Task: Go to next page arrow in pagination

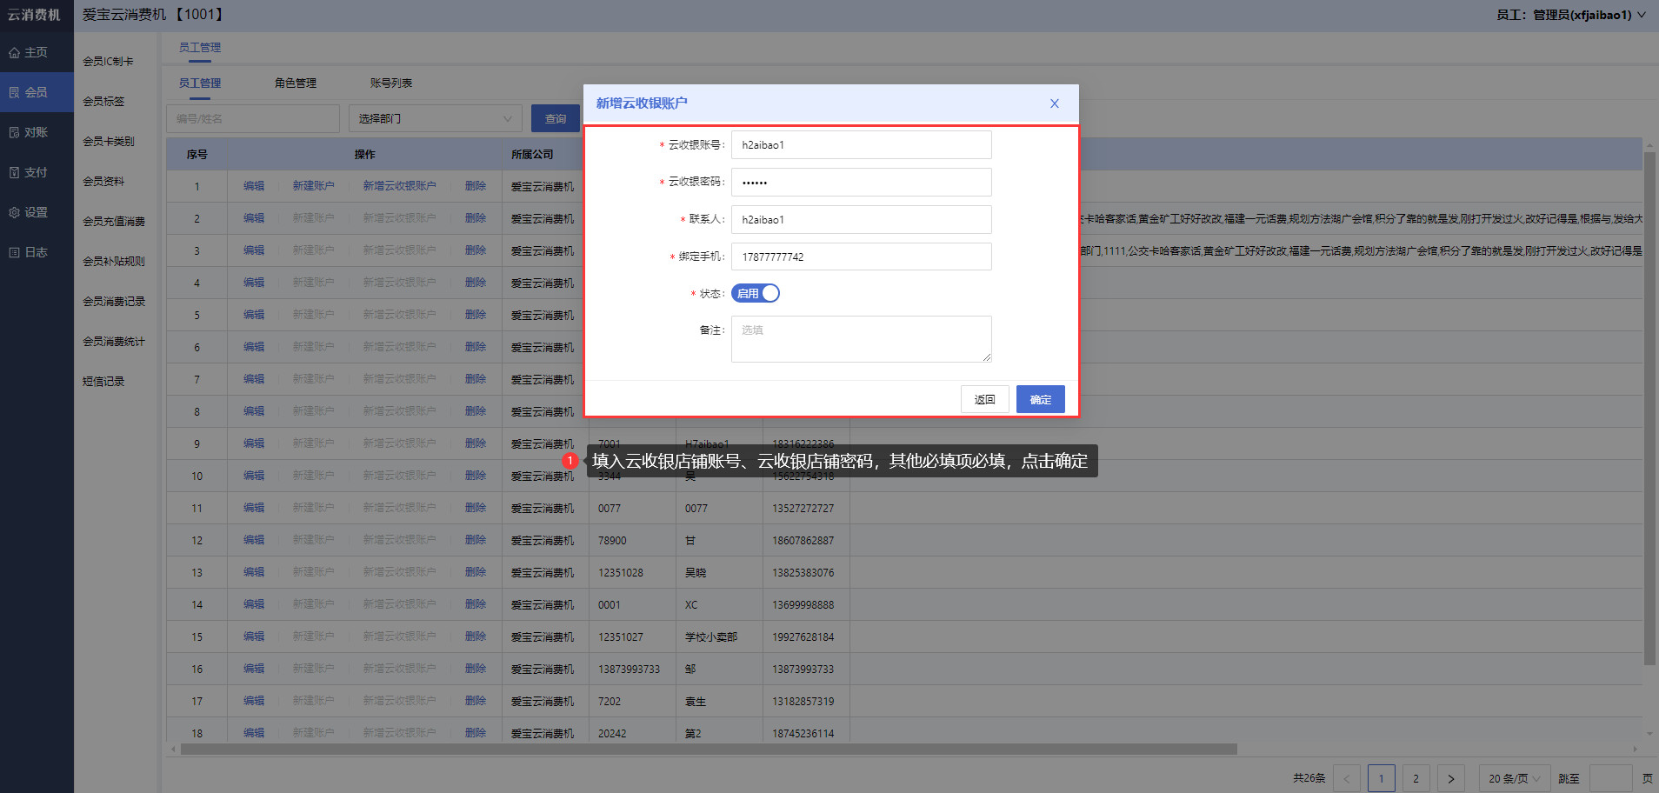Action: click(1450, 778)
